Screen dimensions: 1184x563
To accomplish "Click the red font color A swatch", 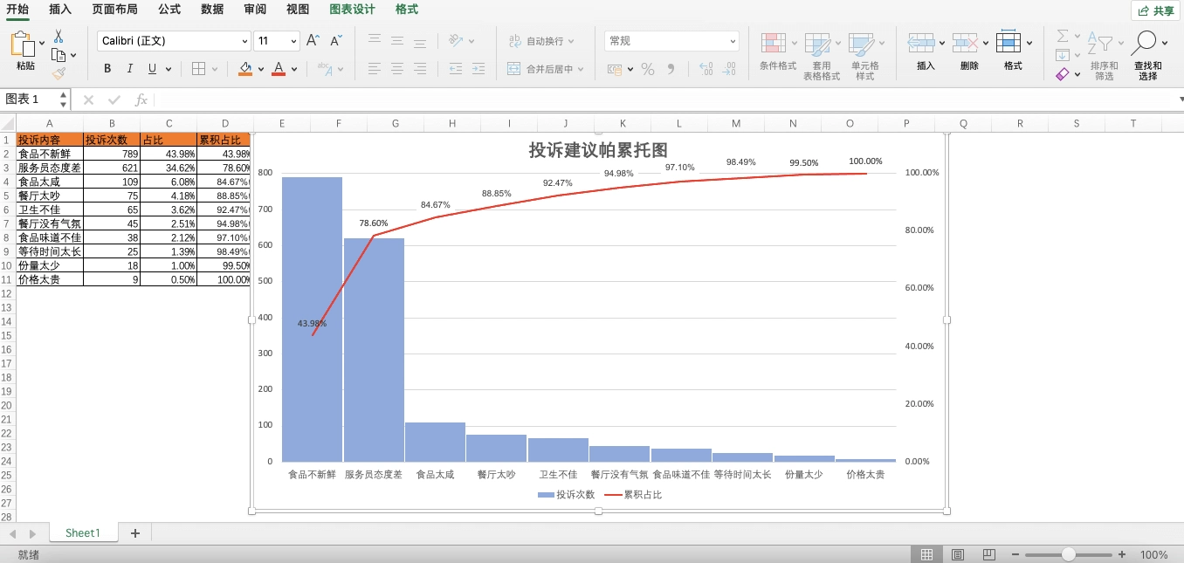I will coord(279,69).
